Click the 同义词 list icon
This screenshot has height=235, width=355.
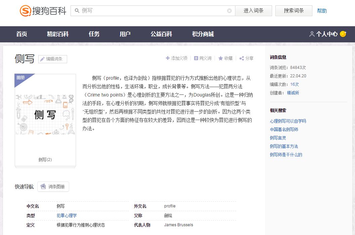[x=196, y=58]
